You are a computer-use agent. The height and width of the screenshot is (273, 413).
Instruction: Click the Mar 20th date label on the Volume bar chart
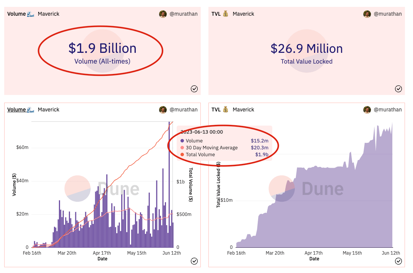tap(67, 253)
